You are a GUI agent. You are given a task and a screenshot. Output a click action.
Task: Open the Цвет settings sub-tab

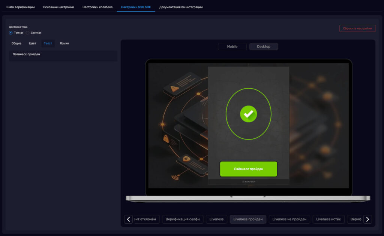point(33,43)
